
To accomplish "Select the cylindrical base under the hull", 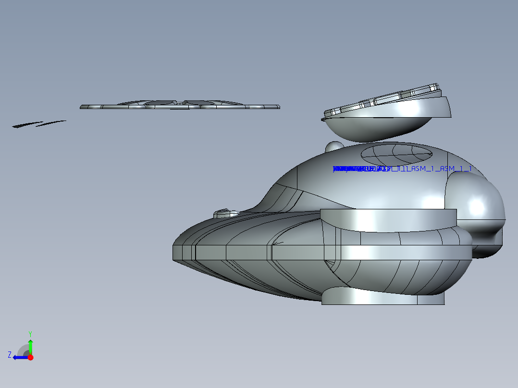I will (383, 296).
